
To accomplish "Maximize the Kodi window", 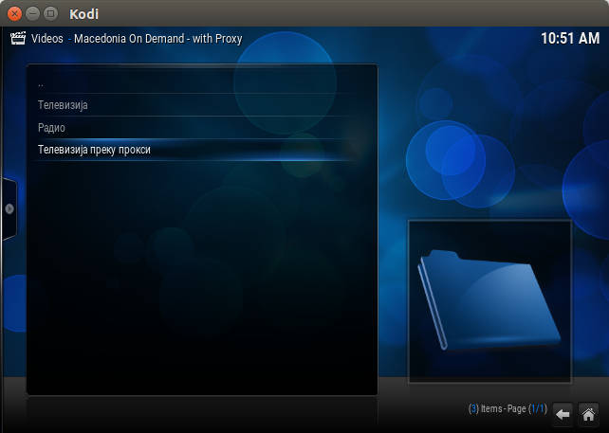I will click(x=50, y=13).
